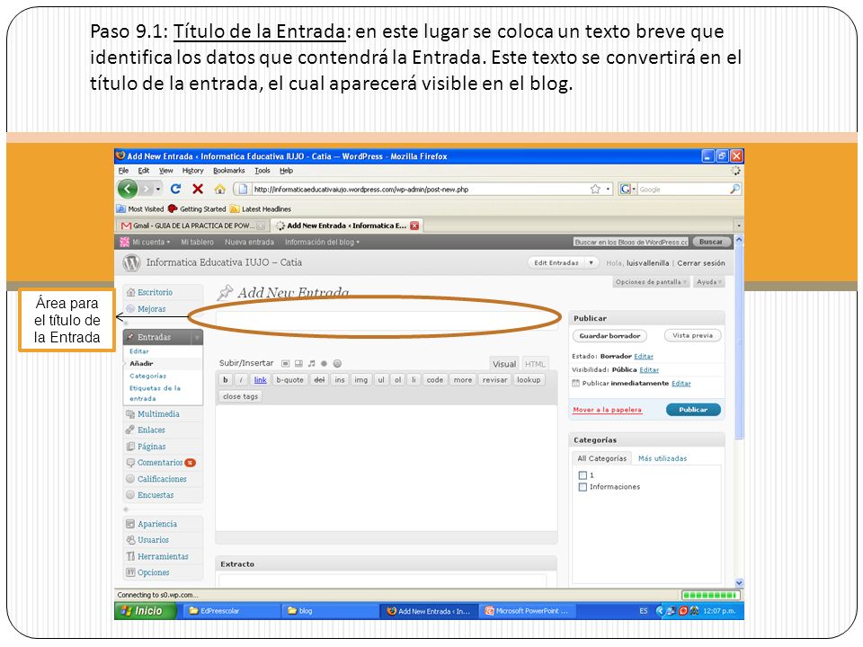Open the File menu
The height and width of the screenshot is (647, 863).
123,171
